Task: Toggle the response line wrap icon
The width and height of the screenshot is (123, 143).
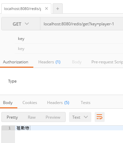Action: click(x=100, y=117)
